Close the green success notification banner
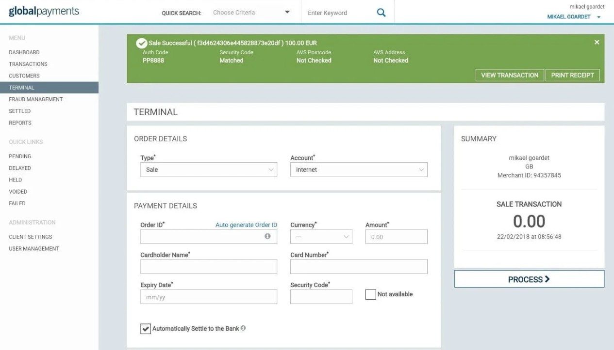614x350 pixels. pyautogui.click(x=597, y=43)
